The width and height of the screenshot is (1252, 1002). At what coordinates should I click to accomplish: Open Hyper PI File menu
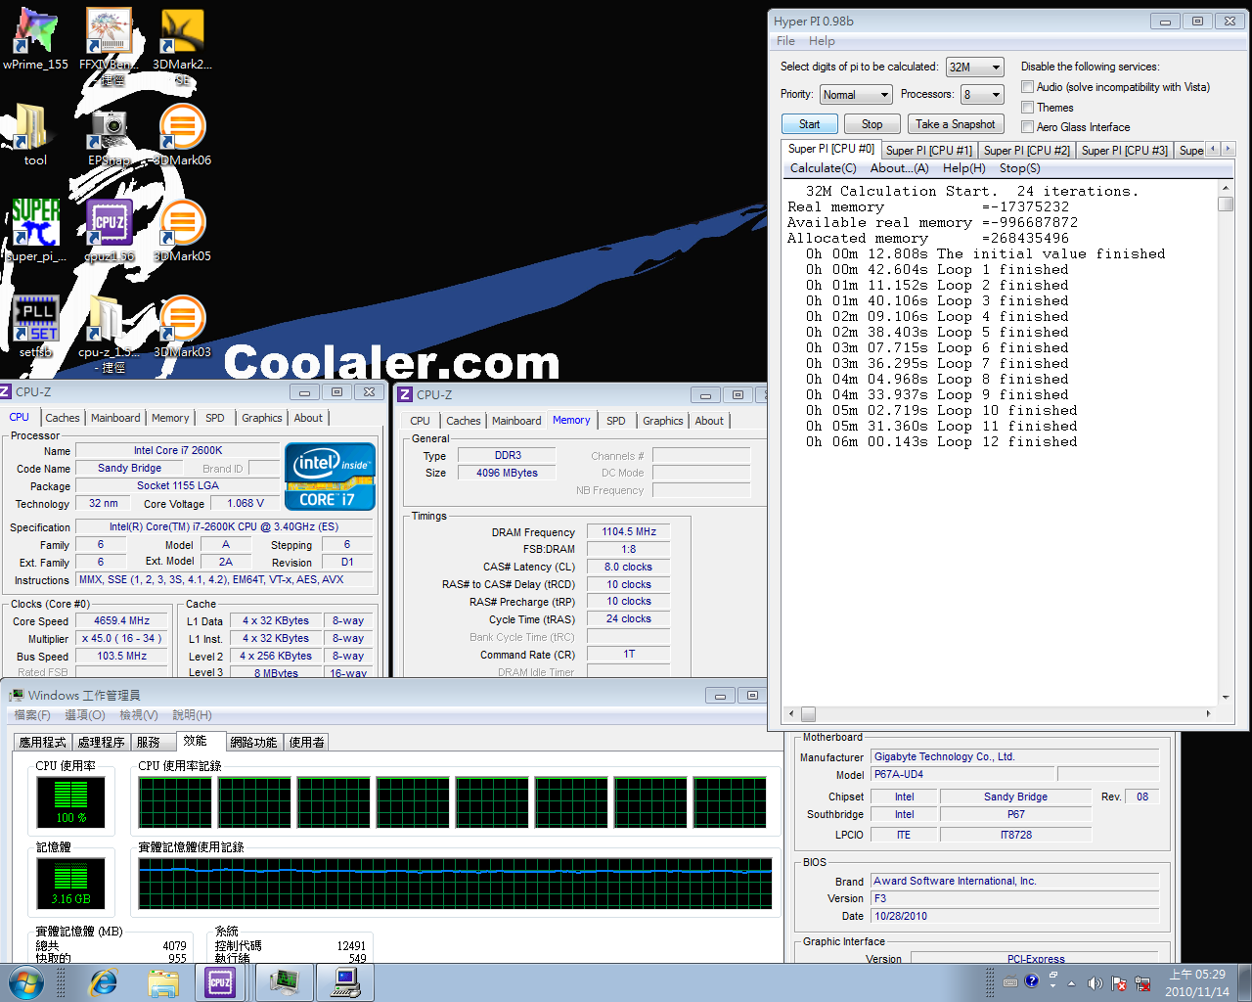pyautogui.click(x=785, y=41)
